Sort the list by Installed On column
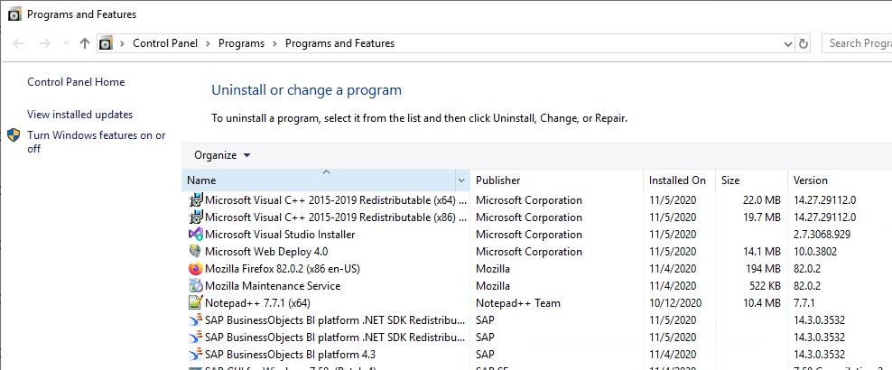 (x=677, y=180)
